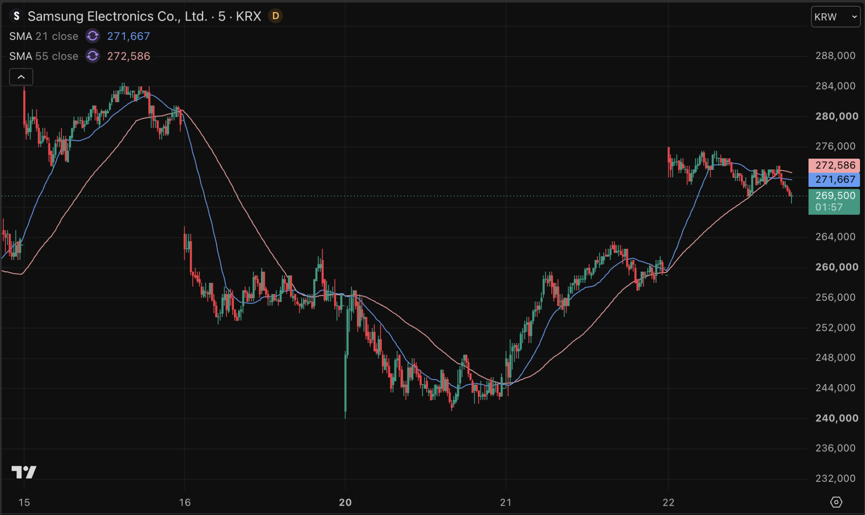Click the 248,000 price axis label

[x=835, y=358]
